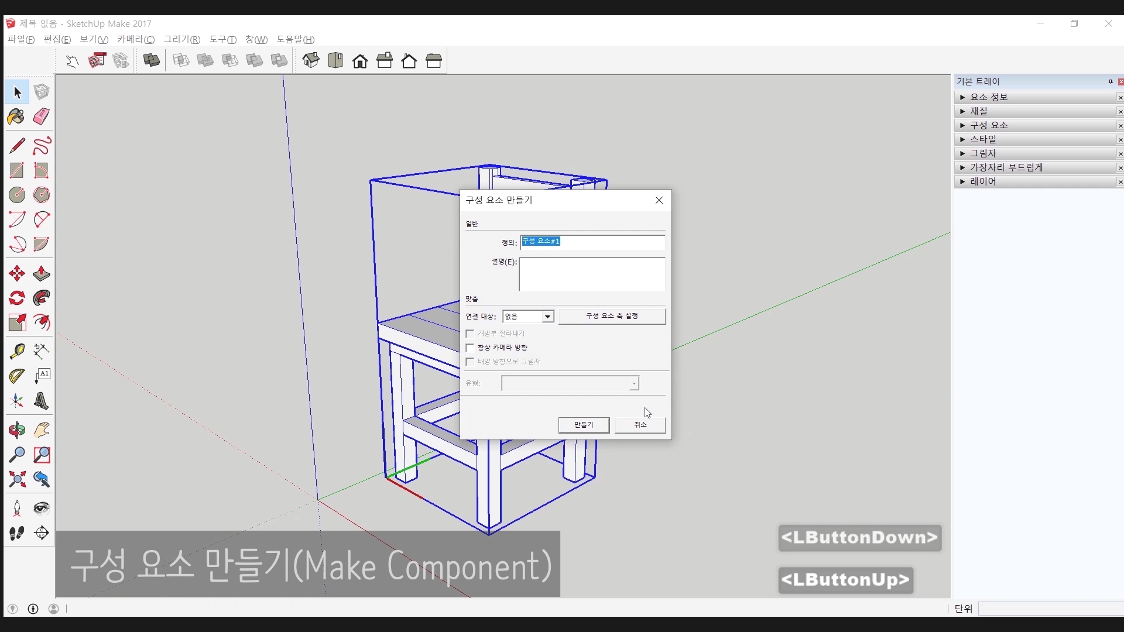Switch to the Iso view

click(x=311, y=60)
